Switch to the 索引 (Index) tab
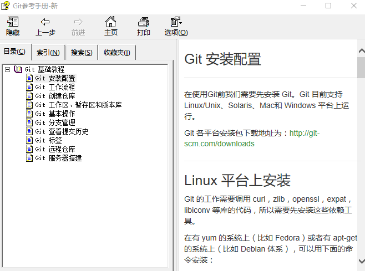The image size is (365, 271). (x=48, y=53)
